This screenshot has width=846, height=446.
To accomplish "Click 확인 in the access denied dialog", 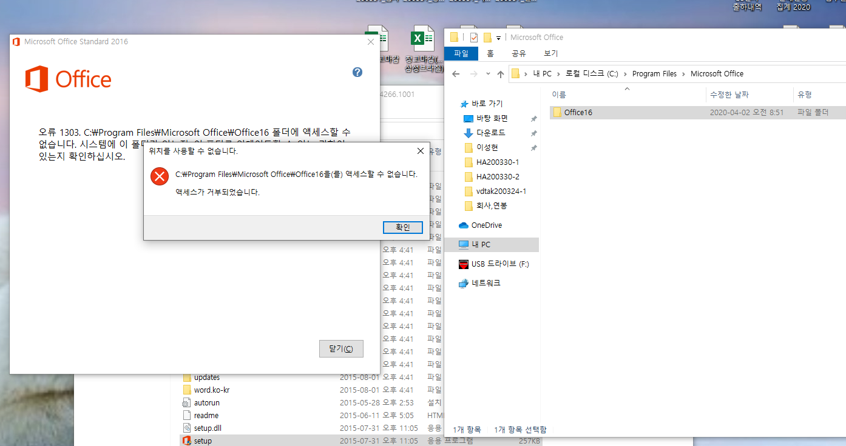I will (x=403, y=227).
